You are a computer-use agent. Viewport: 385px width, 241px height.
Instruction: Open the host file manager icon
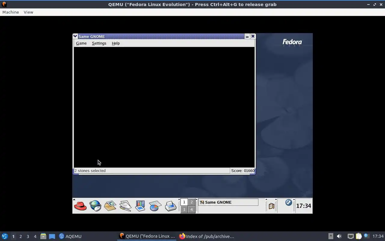point(43,236)
